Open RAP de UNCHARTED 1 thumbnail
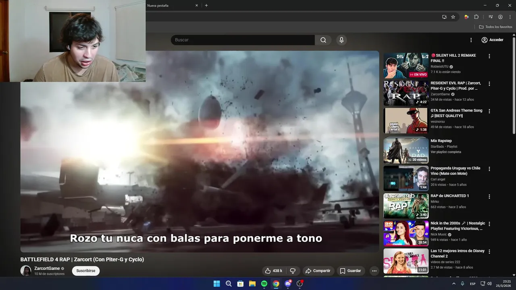 coord(406,206)
